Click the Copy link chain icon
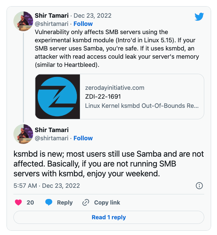 [x=86, y=202]
